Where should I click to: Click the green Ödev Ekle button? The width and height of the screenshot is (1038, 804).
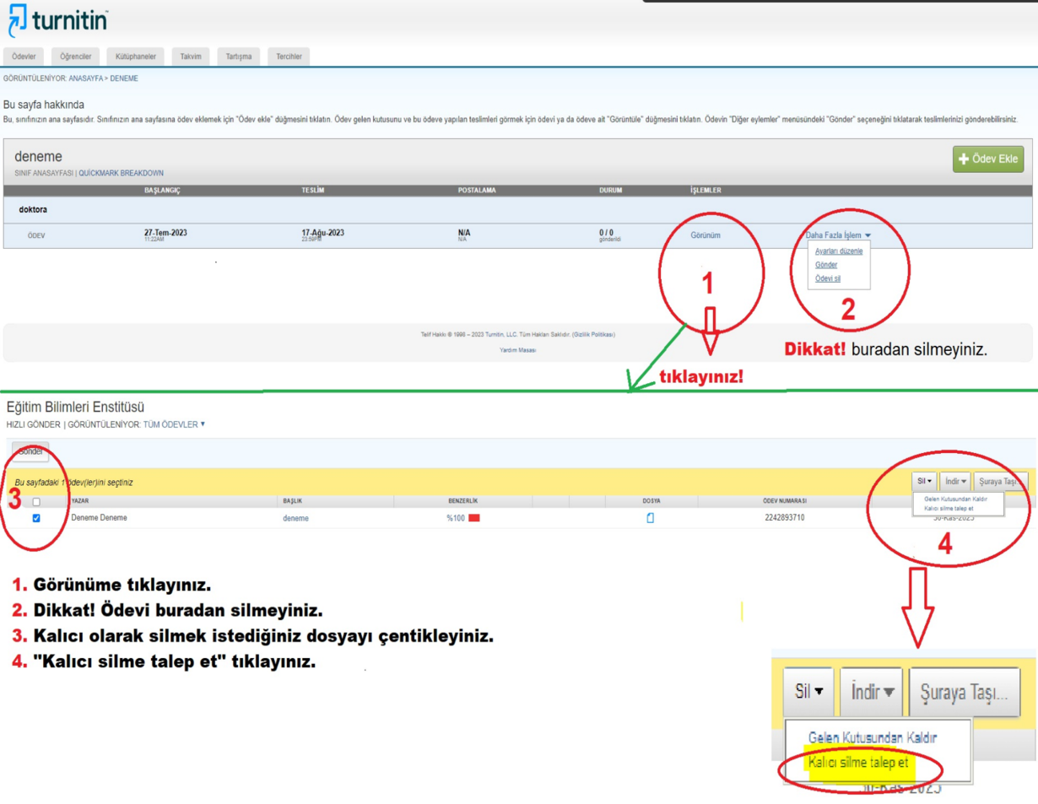988,159
